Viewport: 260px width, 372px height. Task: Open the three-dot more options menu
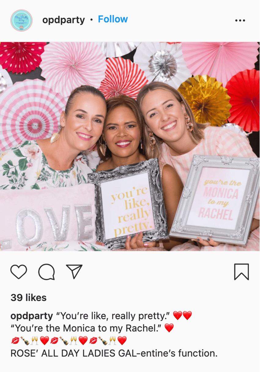pos(240,21)
